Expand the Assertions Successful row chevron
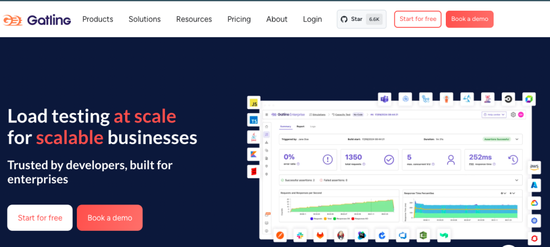 coord(517,139)
